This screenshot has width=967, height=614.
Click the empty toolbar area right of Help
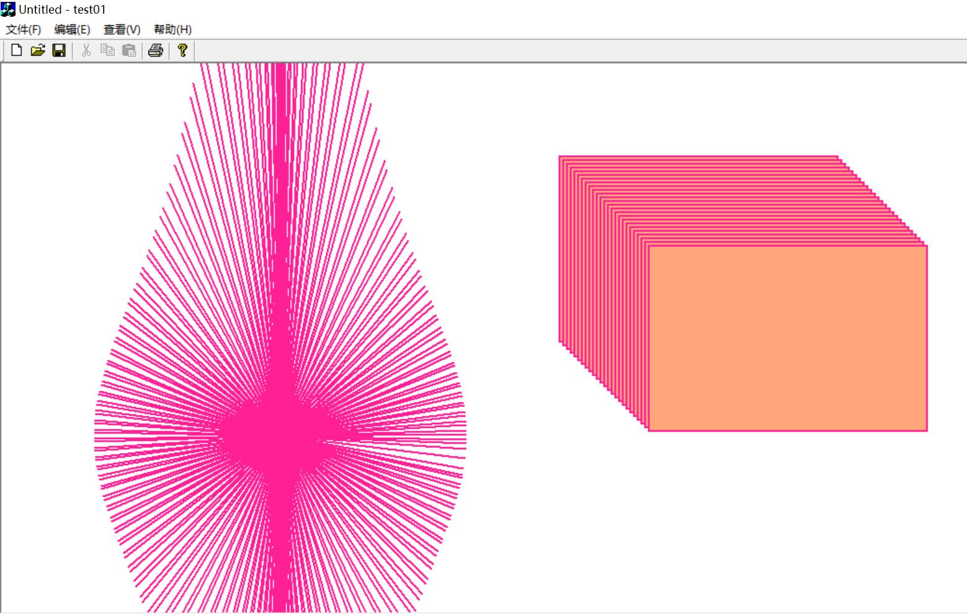pyautogui.click(x=558, y=51)
